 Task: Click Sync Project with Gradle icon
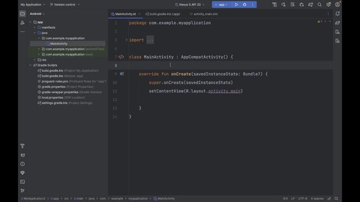pos(310,4)
